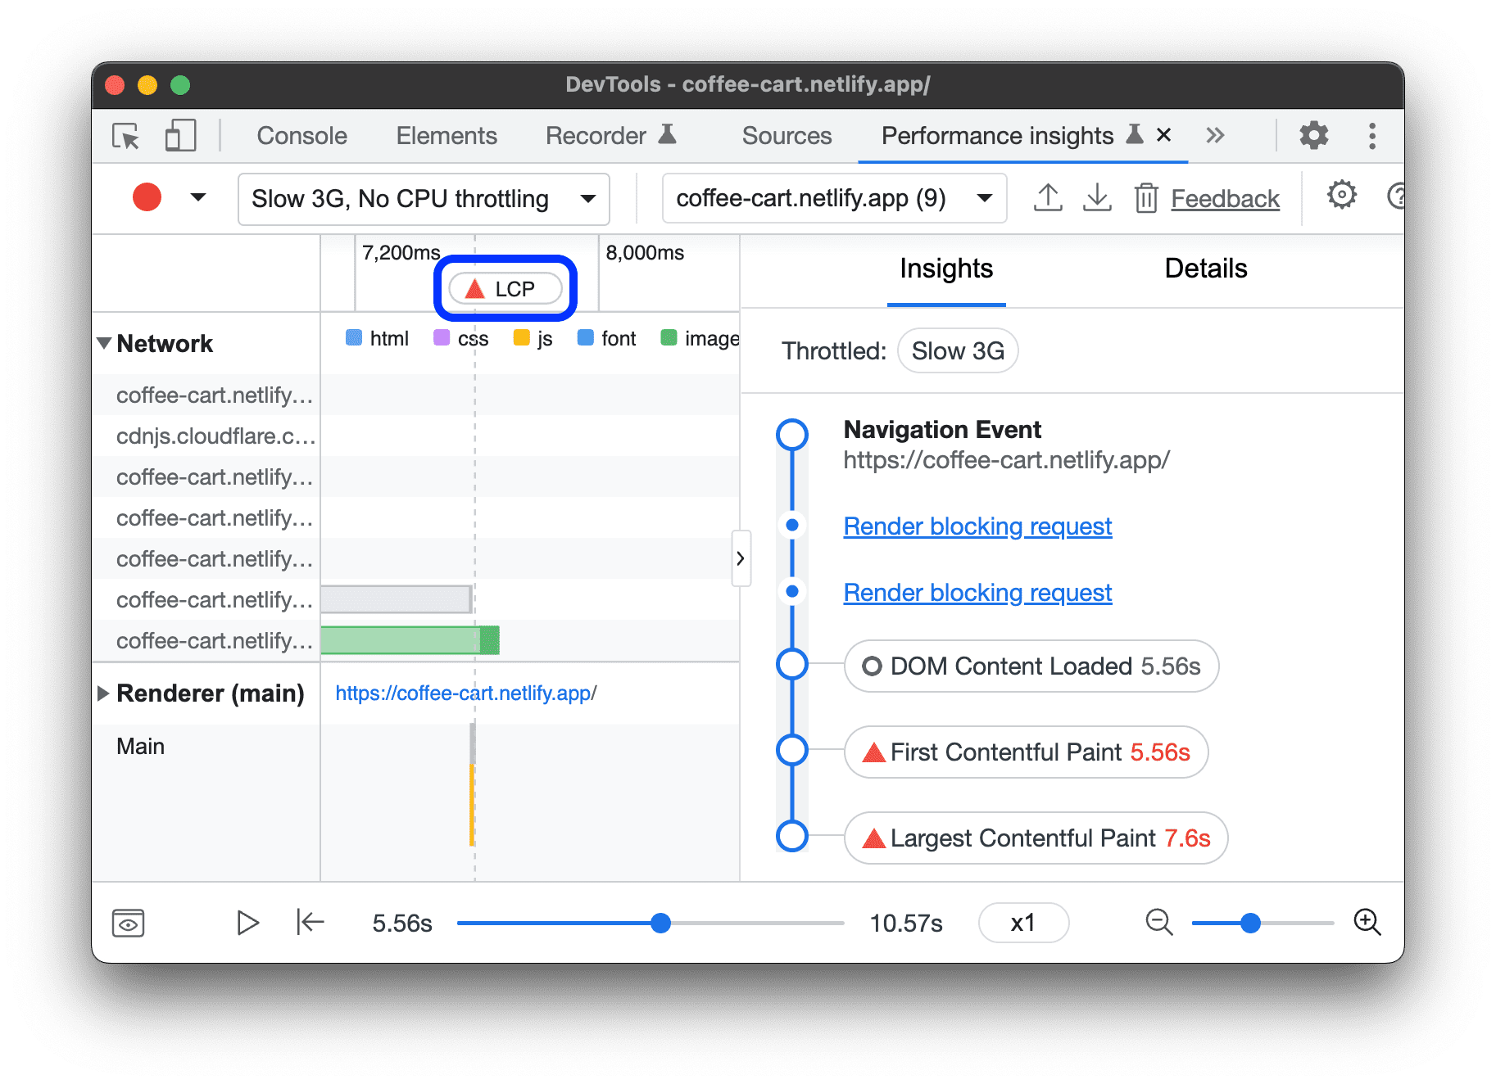This screenshot has width=1496, height=1084.
Task: Zoom in on the timeline
Action: (x=1367, y=923)
